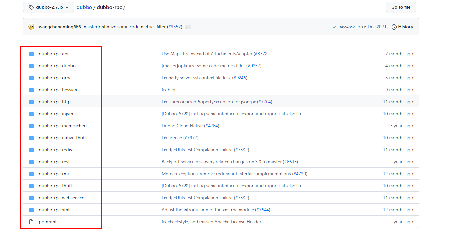Expand the commit message ellipsis button
The image size is (454, 236).
click(x=188, y=27)
